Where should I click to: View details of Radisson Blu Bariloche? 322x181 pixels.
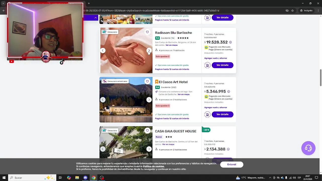click(223, 65)
